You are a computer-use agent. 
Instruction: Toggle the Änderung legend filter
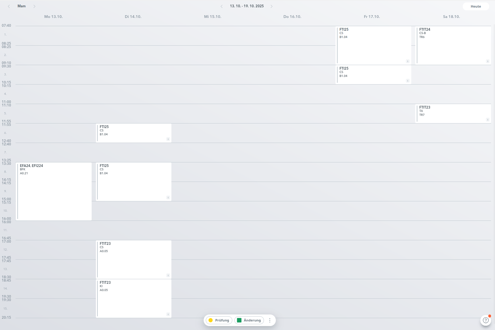(249, 320)
